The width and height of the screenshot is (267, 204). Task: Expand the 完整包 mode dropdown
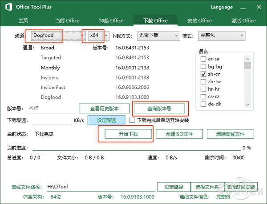click(222, 36)
